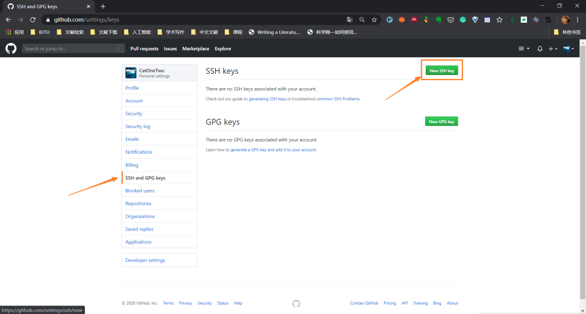Image resolution: width=586 pixels, height=314 pixels.
Task: Click the translate page icon in address bar
Action: (x=350, y=20)
